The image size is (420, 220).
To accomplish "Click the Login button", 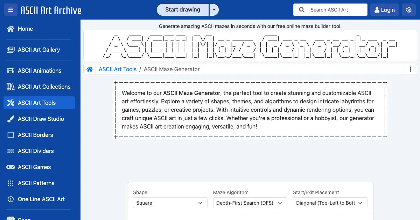I will point(384,10).
